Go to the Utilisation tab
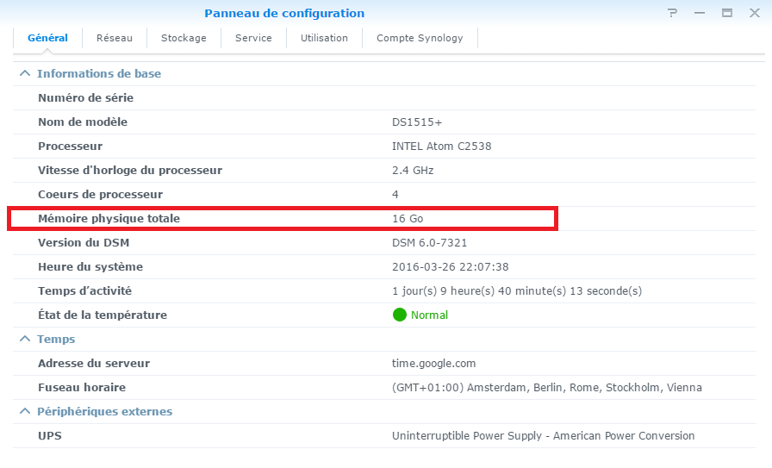Viewport: 772px width, 468px height. [324, 38]
